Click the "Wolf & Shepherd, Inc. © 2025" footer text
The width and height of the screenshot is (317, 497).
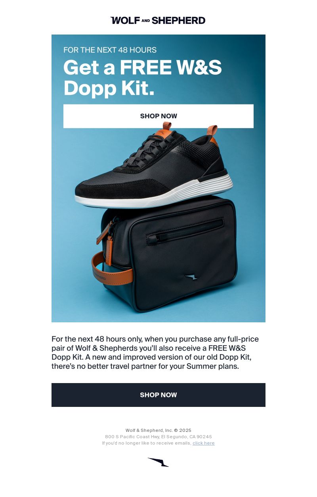pyautogui.click(x=158, y=430)
